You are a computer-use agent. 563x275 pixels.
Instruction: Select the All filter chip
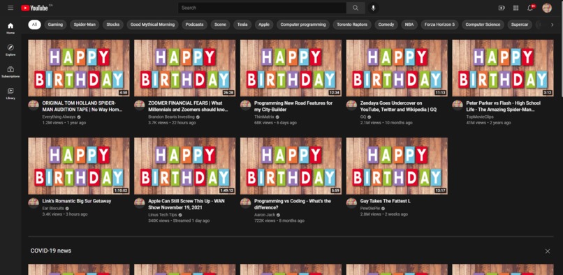point(34,24)
